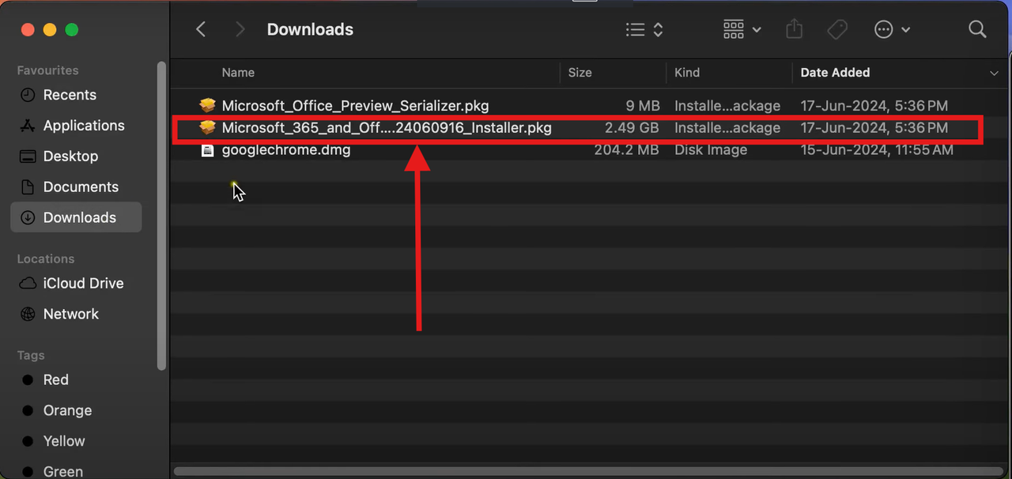The width and height of the screenshot is (1012, 479).
Task: Open the googlechrome.dmg disk image icon
Action: 207,149
